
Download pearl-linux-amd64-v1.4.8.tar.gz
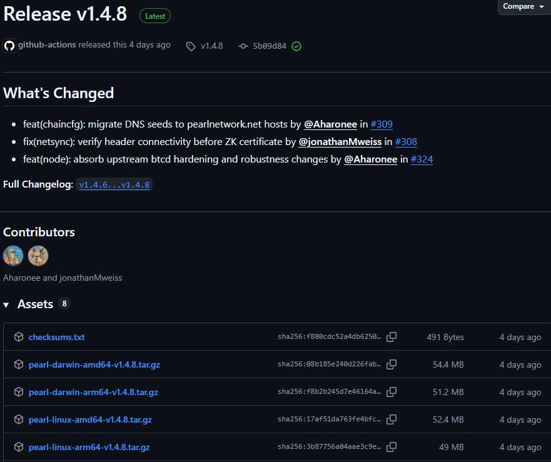click(x=90, y=419)
